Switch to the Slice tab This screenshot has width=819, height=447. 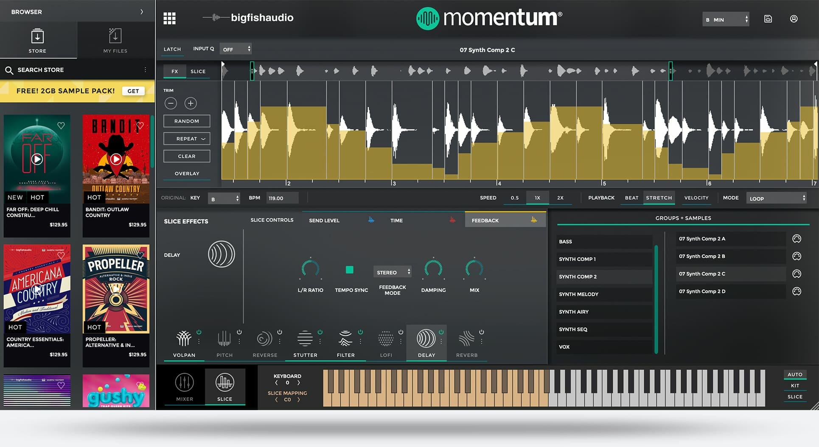(x=198, y=71)
